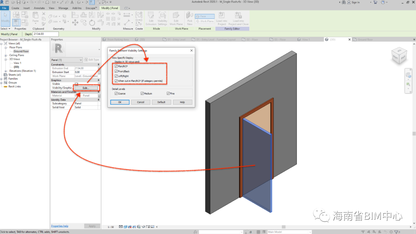Click the Properties help link
The width and height of the screenshot is (416, 234).
(x=59, y=226)
